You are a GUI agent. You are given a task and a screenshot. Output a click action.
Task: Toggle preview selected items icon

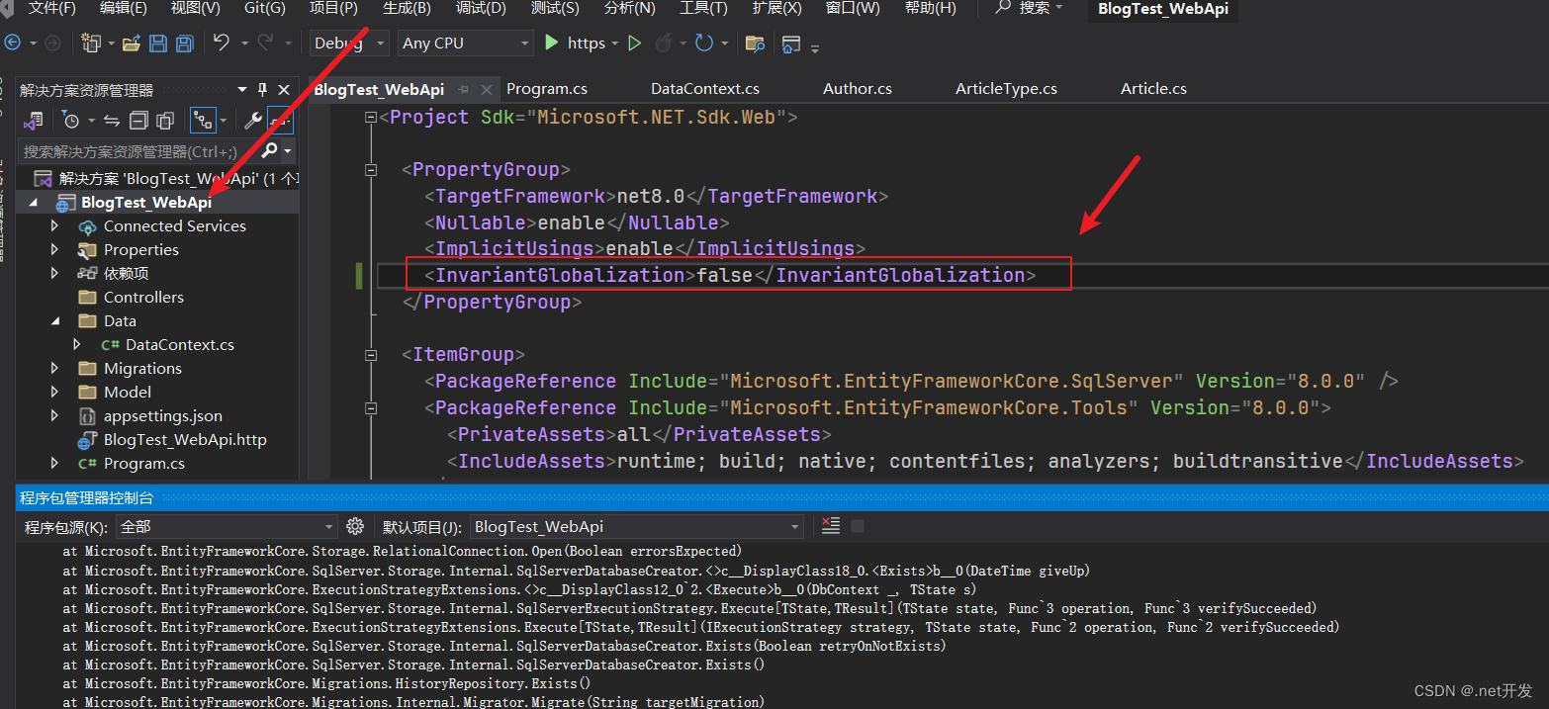click(x=281, y=120)
